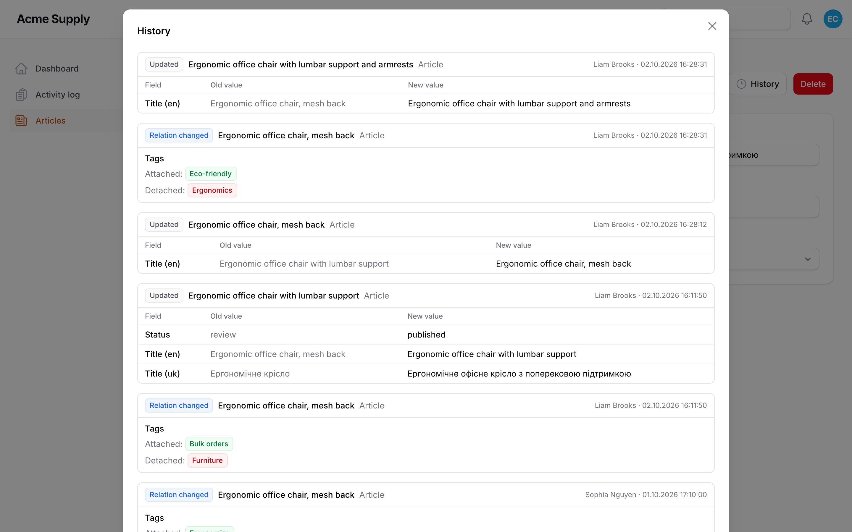Click the History button behind the dialog
Screen dimensions: 852x532
pyautogui.click(x=758, y=84)
